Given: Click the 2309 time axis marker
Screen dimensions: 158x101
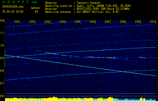Looking at the screenshot, I should point(138,21).
